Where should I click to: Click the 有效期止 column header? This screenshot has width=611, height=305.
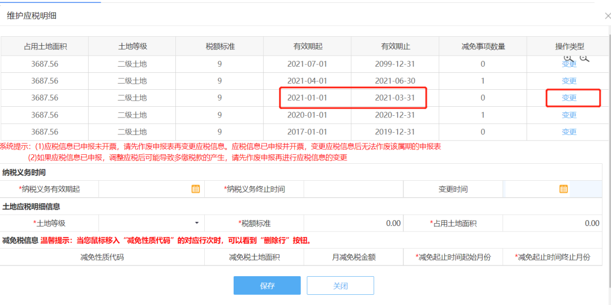tap(395, 47)
